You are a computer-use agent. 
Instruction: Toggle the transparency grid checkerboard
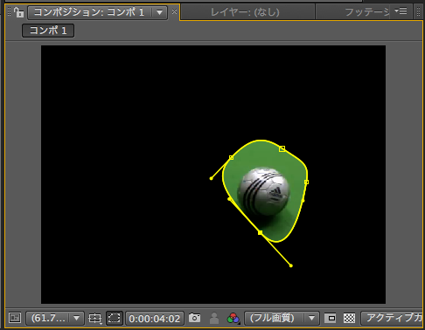pos(349,318)
